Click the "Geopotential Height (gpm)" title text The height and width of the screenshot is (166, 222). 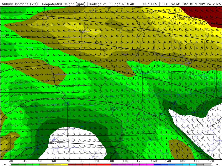[64, 4]
